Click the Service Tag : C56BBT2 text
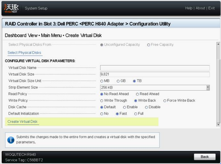Viewport: 221px width, 164px height. click(24, 160)
